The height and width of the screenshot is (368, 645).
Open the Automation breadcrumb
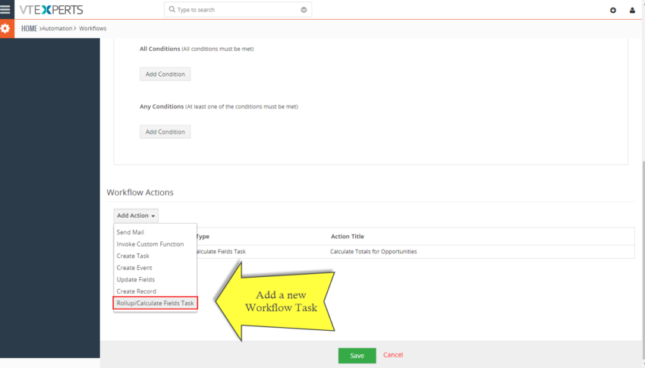tap(57, 28)
